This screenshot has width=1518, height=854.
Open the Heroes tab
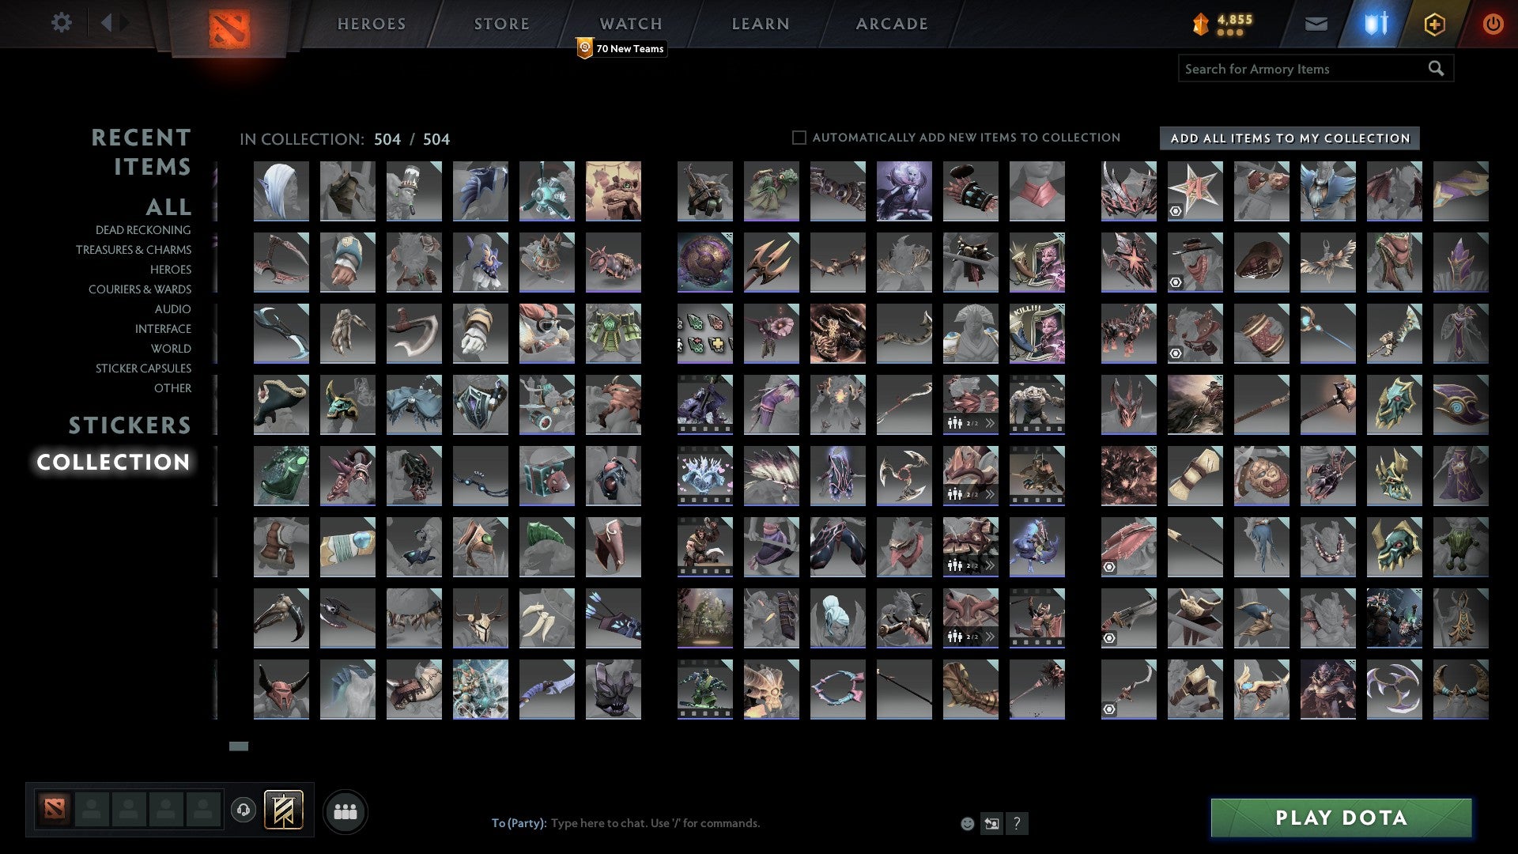(371, 24)
